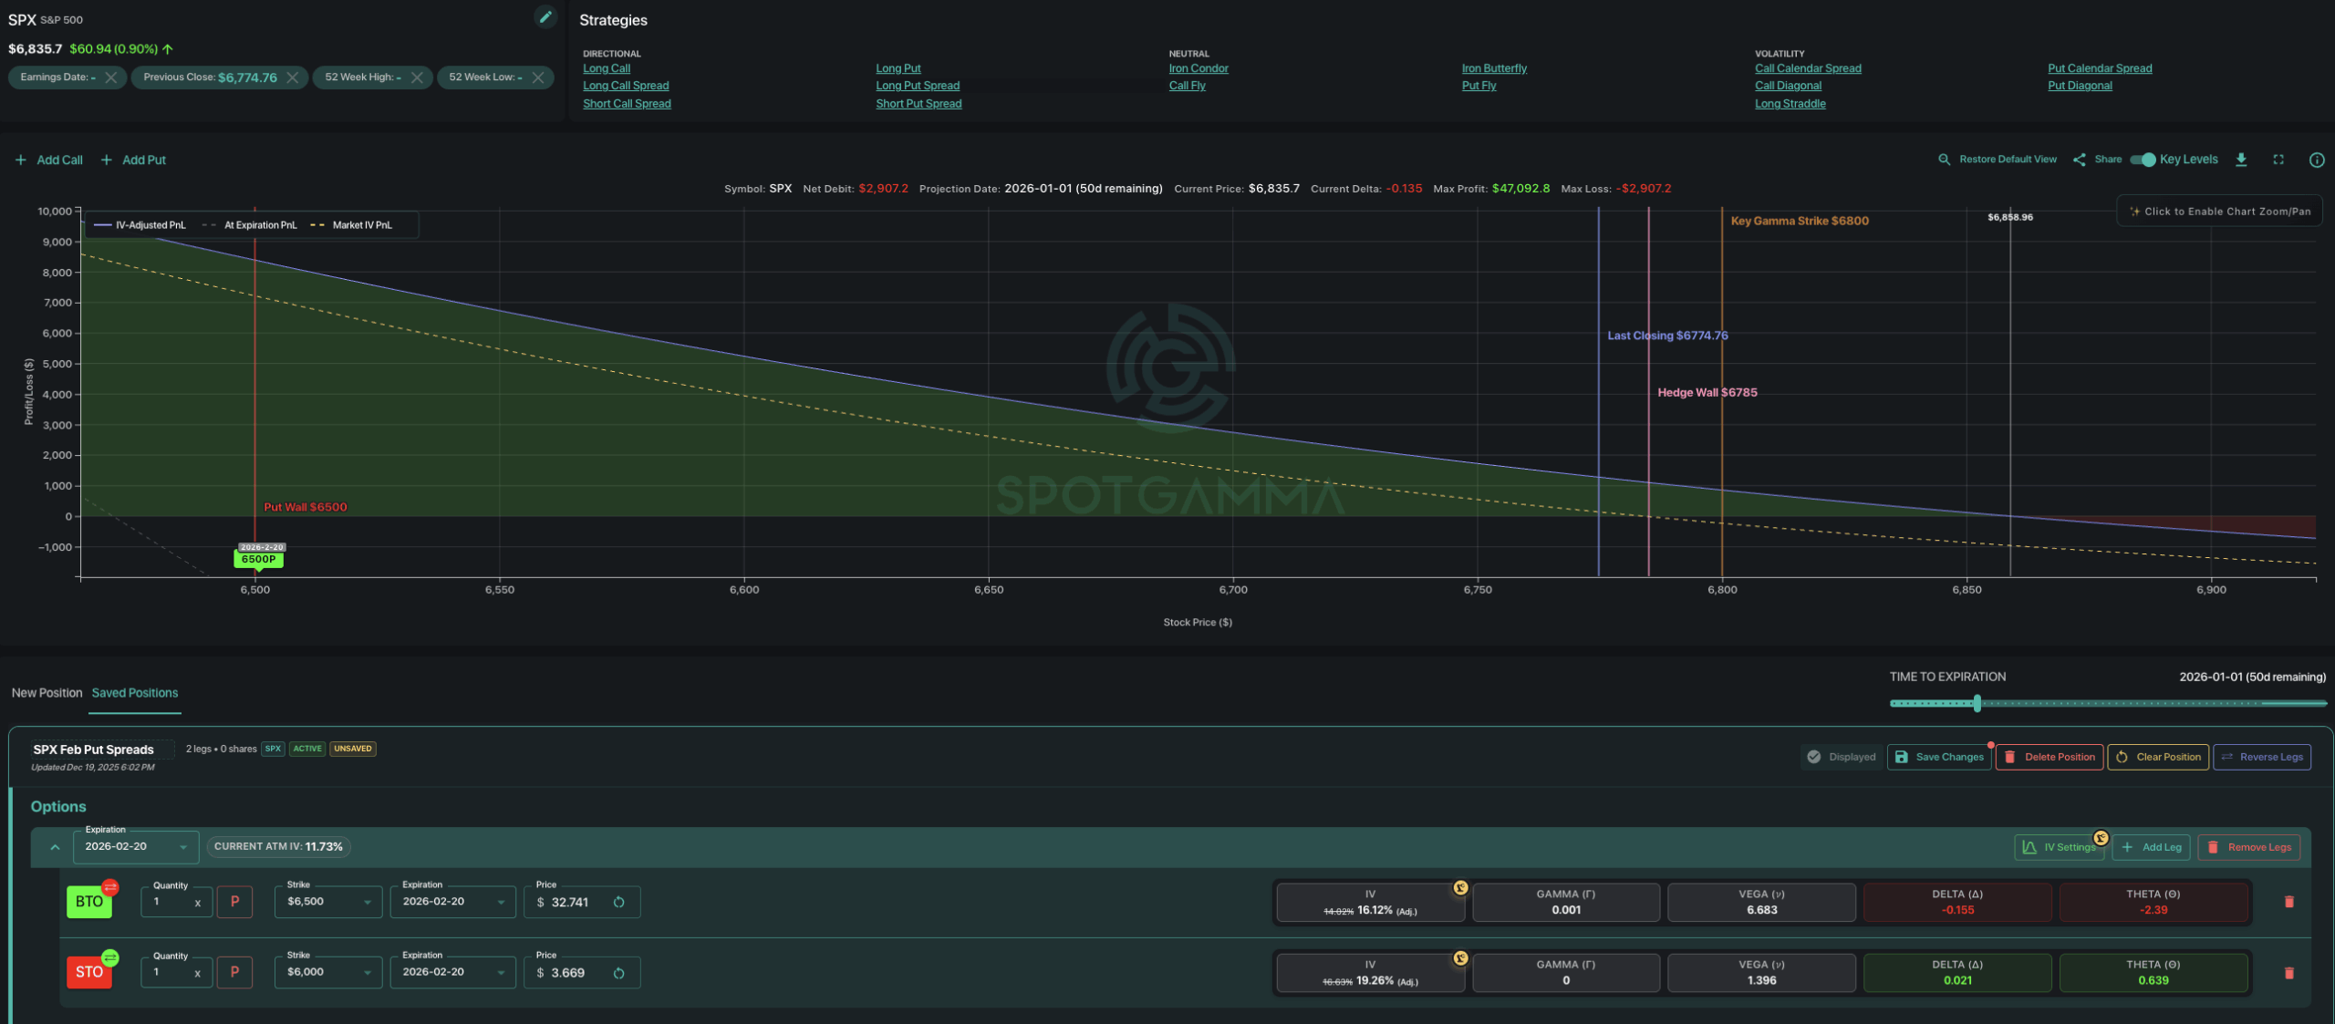Toggle the Displayed position checkmark
Screen dimensions: 2335x1024
(1814, 757)
